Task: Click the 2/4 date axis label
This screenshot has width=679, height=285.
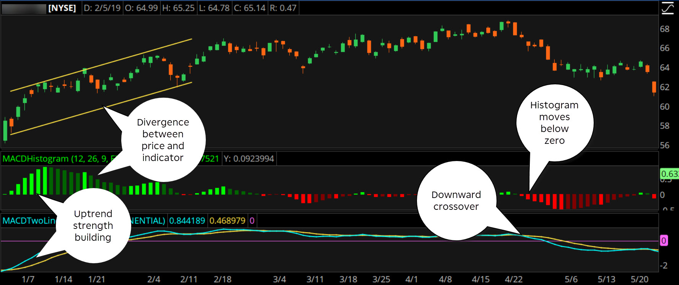Action: (154, 279)
